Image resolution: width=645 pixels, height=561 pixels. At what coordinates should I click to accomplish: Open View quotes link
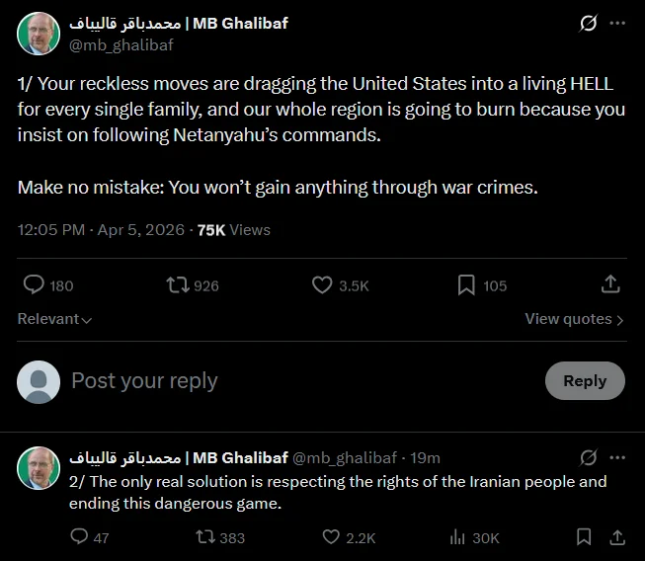[x=574, y=319]
